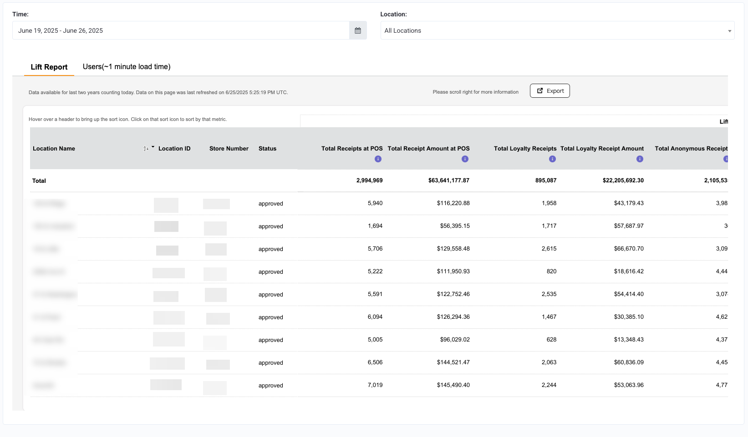Open the Users (~1 minute load time) tab
Image resolution: width=748 pixels, height=437 pixels.
(127, 66)
